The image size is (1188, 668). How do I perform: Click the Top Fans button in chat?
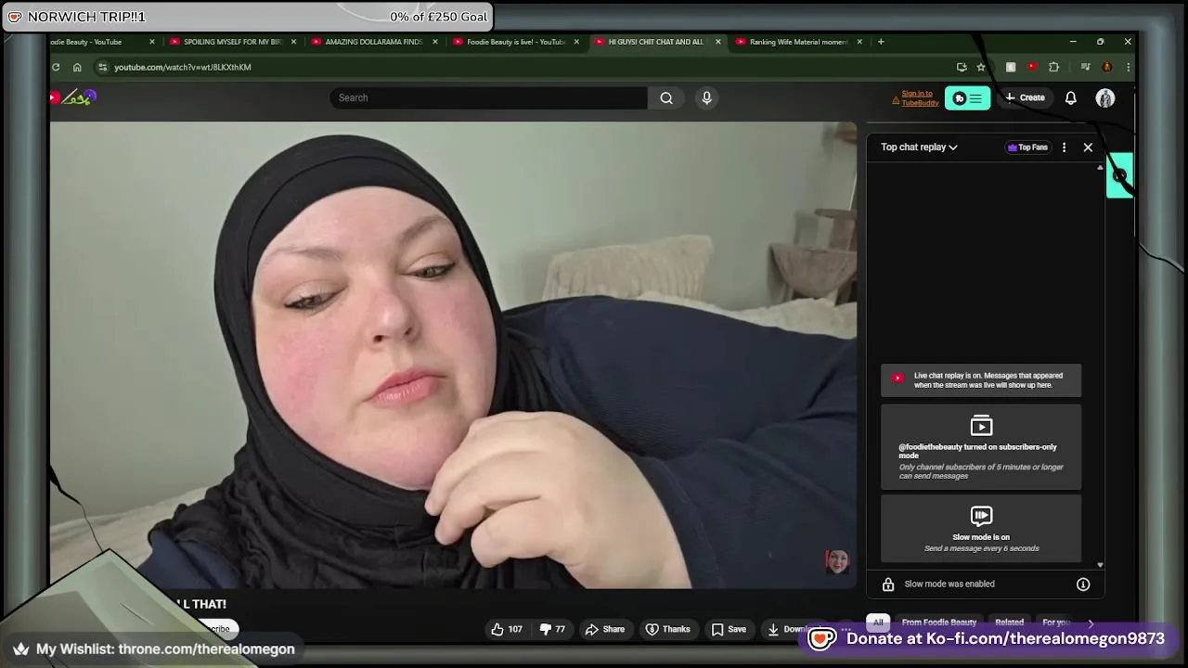pyautogui.click(x=1027, y=147)
